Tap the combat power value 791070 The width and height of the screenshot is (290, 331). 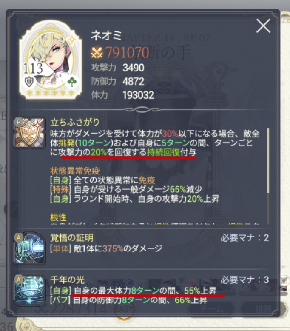pos(127,52)
